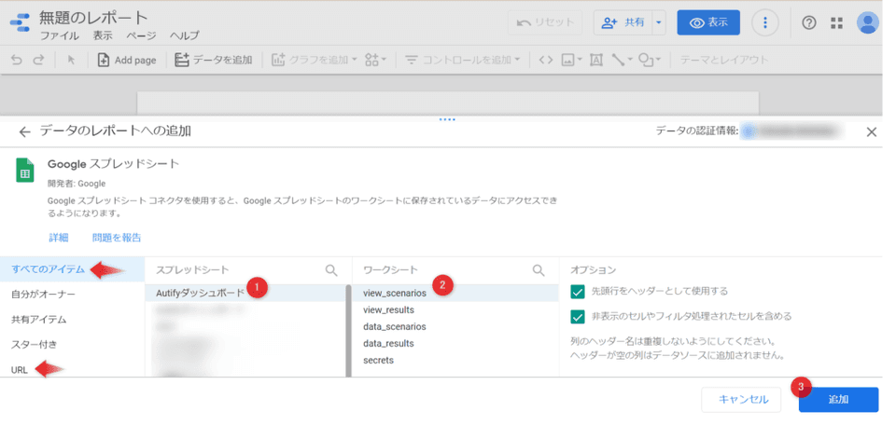Select the URL tab in the left list

point(20,370)
